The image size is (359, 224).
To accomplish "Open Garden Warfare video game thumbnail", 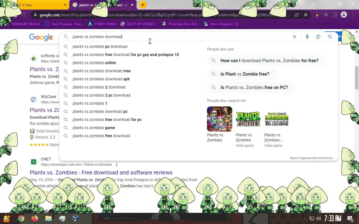I will (x=277, y=119).
